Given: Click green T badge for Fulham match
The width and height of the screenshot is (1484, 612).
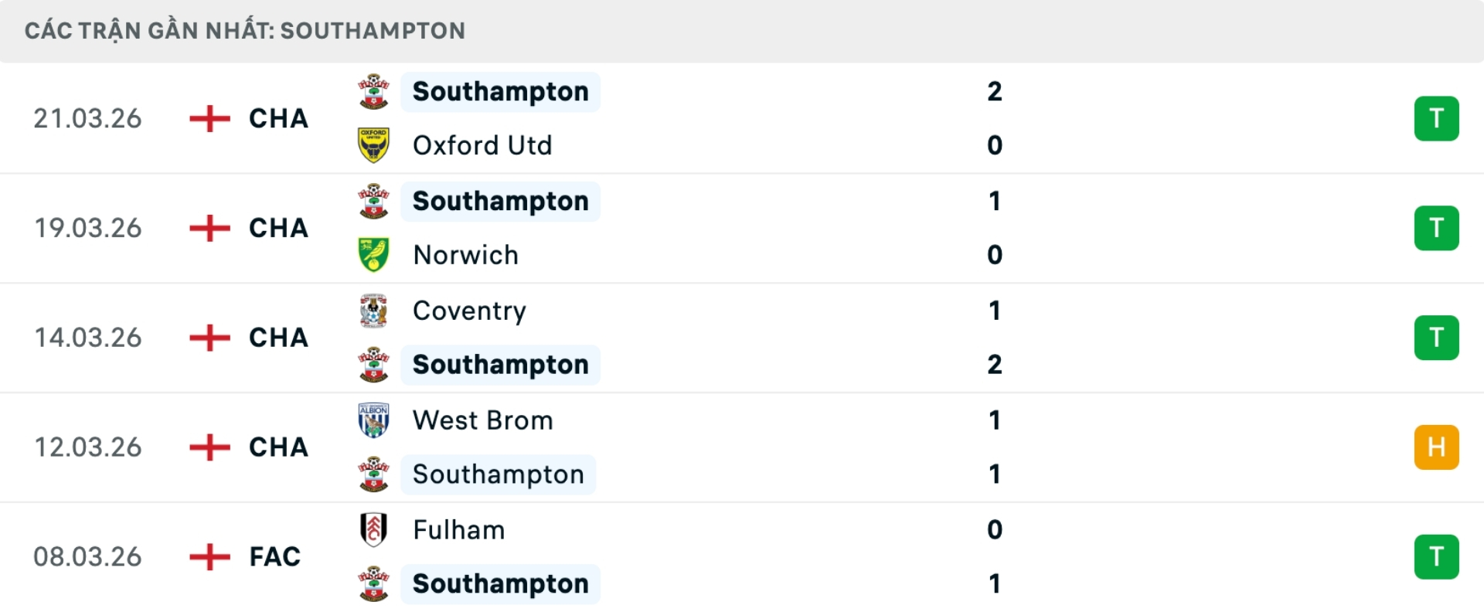Looking at the screenshot, I should coord(1436,557).
